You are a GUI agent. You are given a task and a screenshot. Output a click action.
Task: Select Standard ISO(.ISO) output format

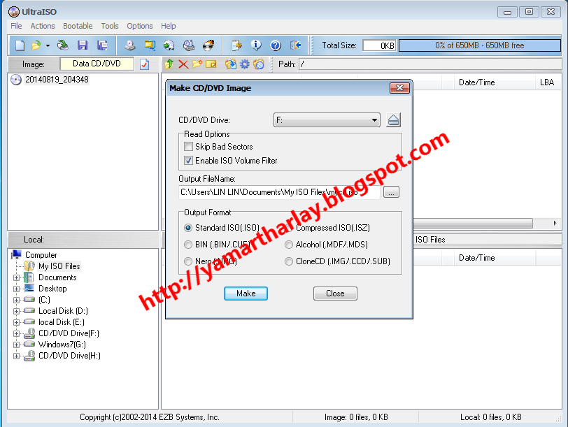(x=188, y=228)
